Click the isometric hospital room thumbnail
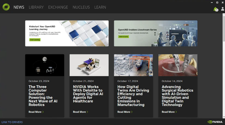This screenshot has height=125, width=225. coord(89,65)
